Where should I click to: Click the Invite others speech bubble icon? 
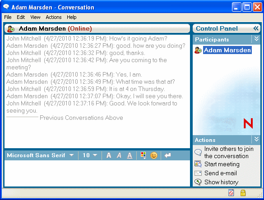(198, 152)
